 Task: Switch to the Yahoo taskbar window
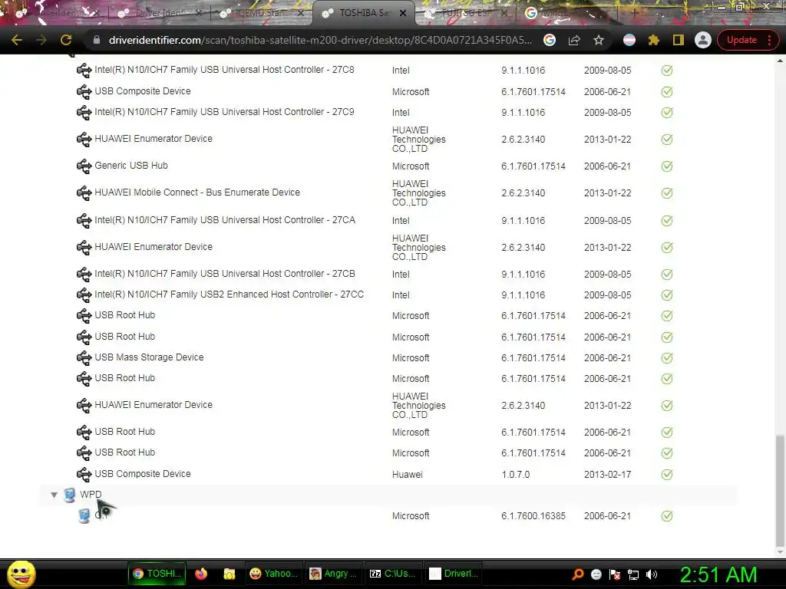[x=274, y=574]
